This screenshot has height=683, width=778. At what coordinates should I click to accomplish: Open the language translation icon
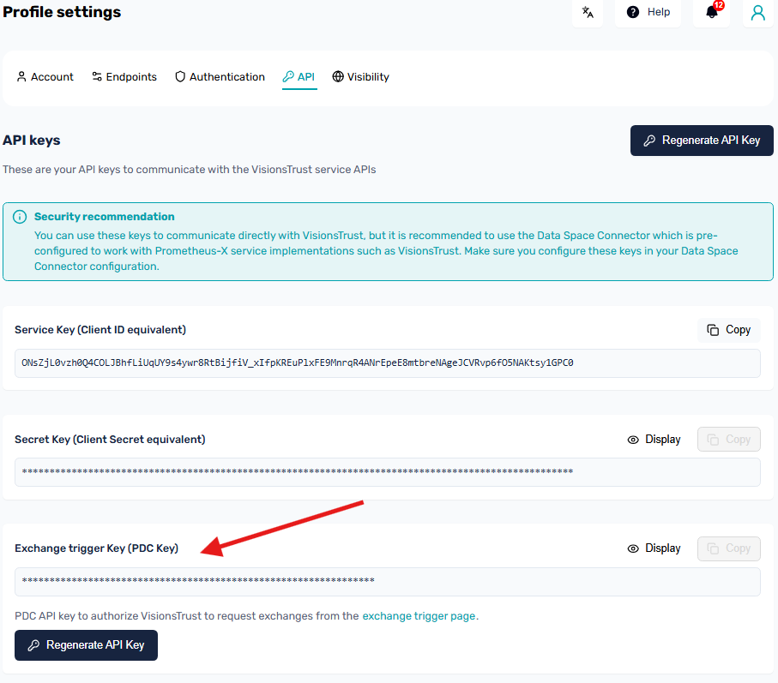[588, 13]
